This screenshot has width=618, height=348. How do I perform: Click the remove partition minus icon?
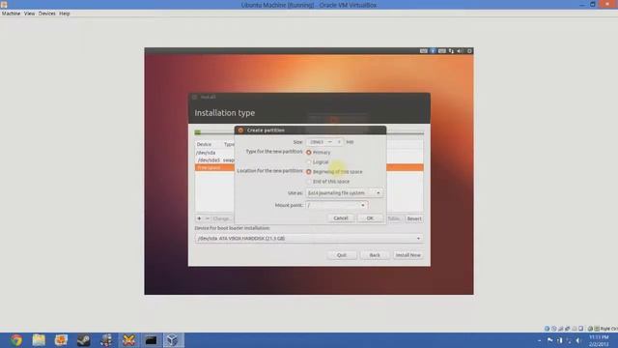pyautogui.click(x=208, y=218)
